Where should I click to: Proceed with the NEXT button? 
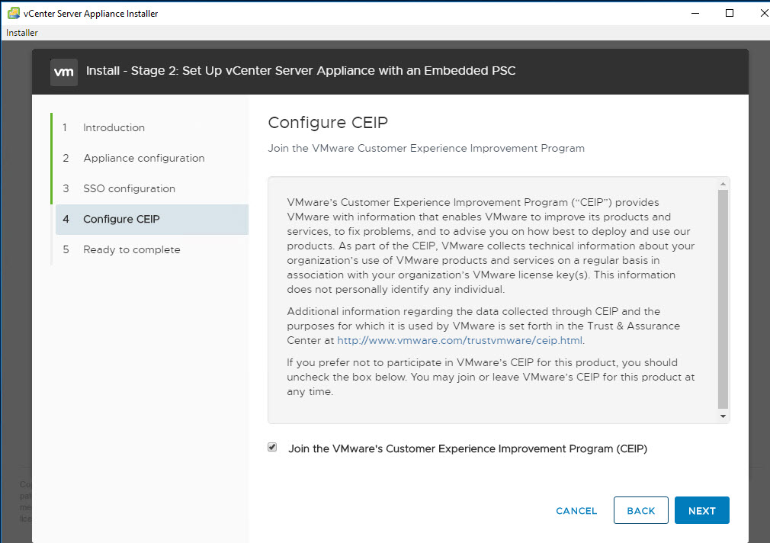point(701,511)
